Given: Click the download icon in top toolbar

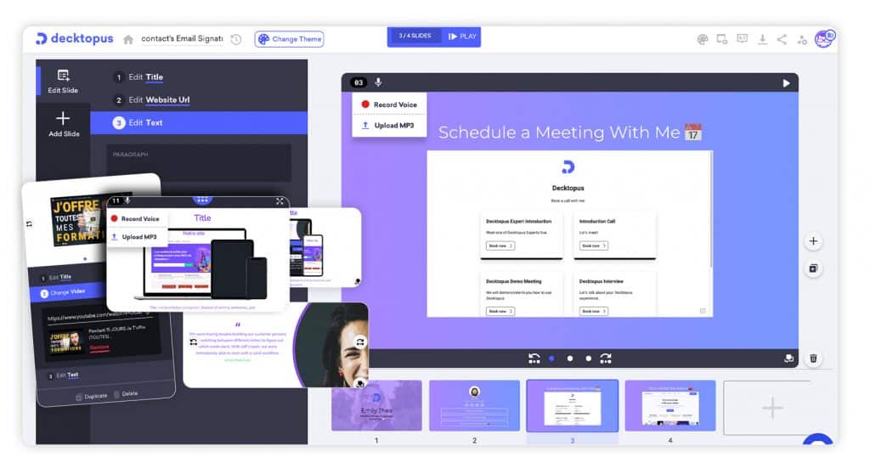Looking at the screenshot, I should [762, 39].
